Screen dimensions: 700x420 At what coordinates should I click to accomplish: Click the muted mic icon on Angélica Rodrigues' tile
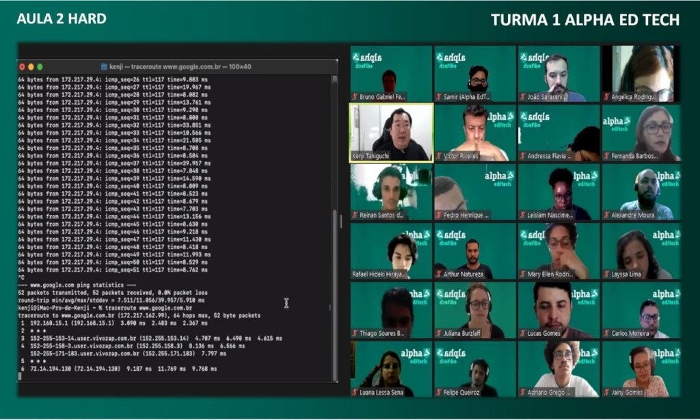tap(607, 96)
